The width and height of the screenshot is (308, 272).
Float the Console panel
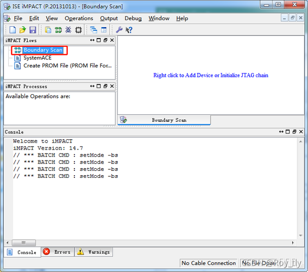(294, 132)
